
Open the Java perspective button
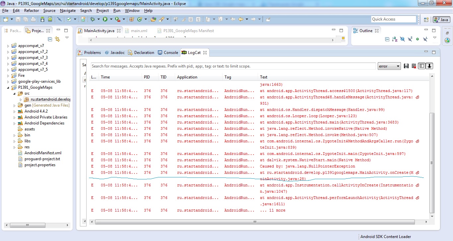[441, 20]
